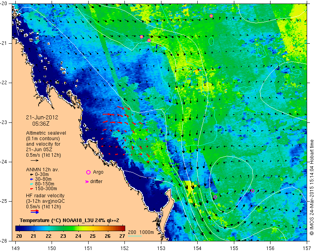The height and width of the screenshot is (252, 315).
Task: Click the '80-150m' depth label
Action: point(44,184)
